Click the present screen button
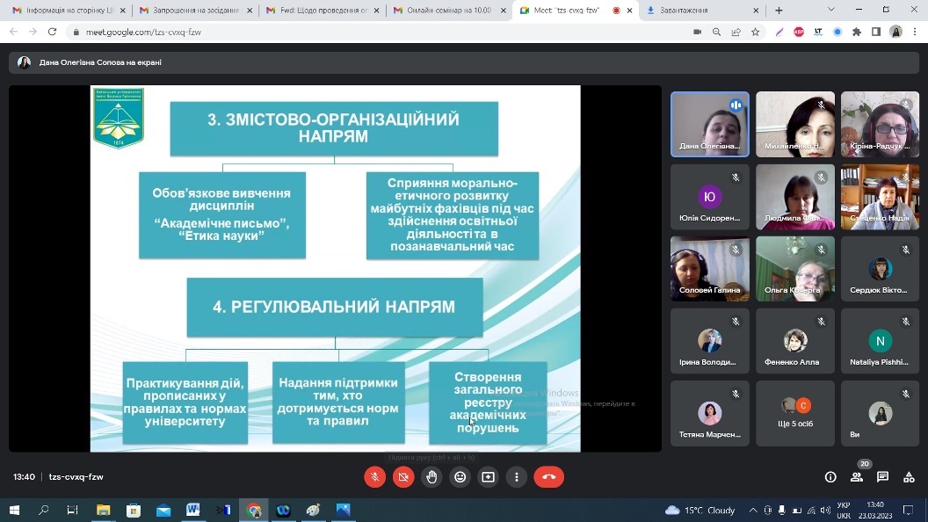This screenshot has height=522, width=928. pos(489,477)
